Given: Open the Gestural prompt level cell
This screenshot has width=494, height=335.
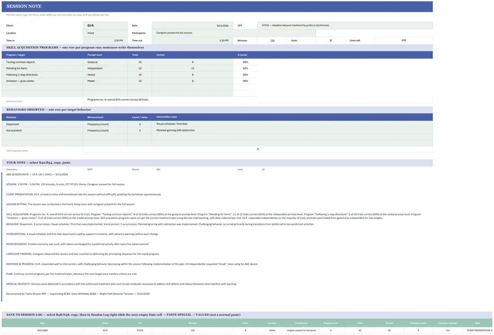Looking at the screenshot, I should coord(105,62).
